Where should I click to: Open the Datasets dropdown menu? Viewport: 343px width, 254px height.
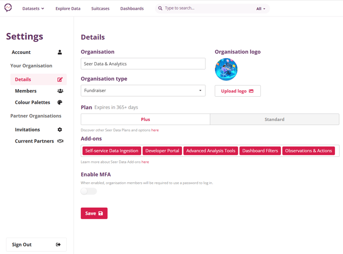[33, 8]
